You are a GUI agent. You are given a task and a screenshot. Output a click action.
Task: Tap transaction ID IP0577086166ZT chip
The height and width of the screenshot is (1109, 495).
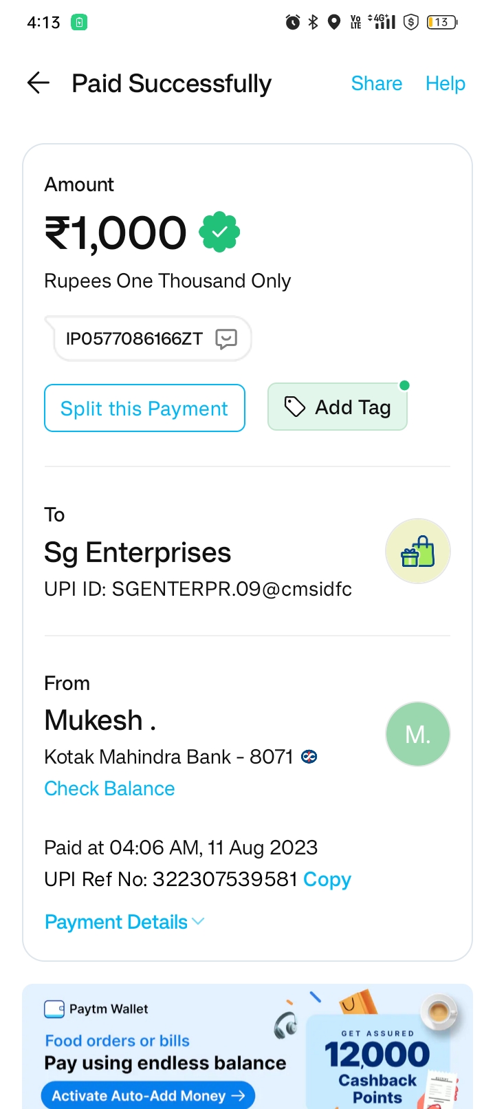click(x=134, y=338)
